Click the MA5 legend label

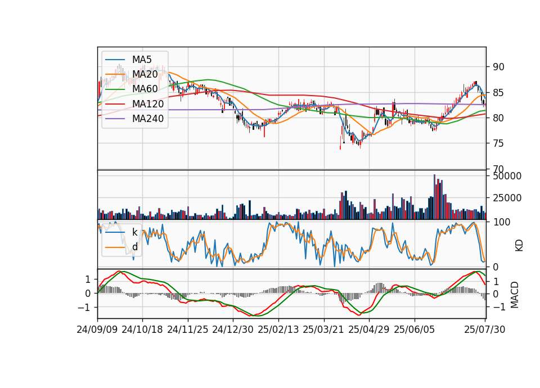142,60
